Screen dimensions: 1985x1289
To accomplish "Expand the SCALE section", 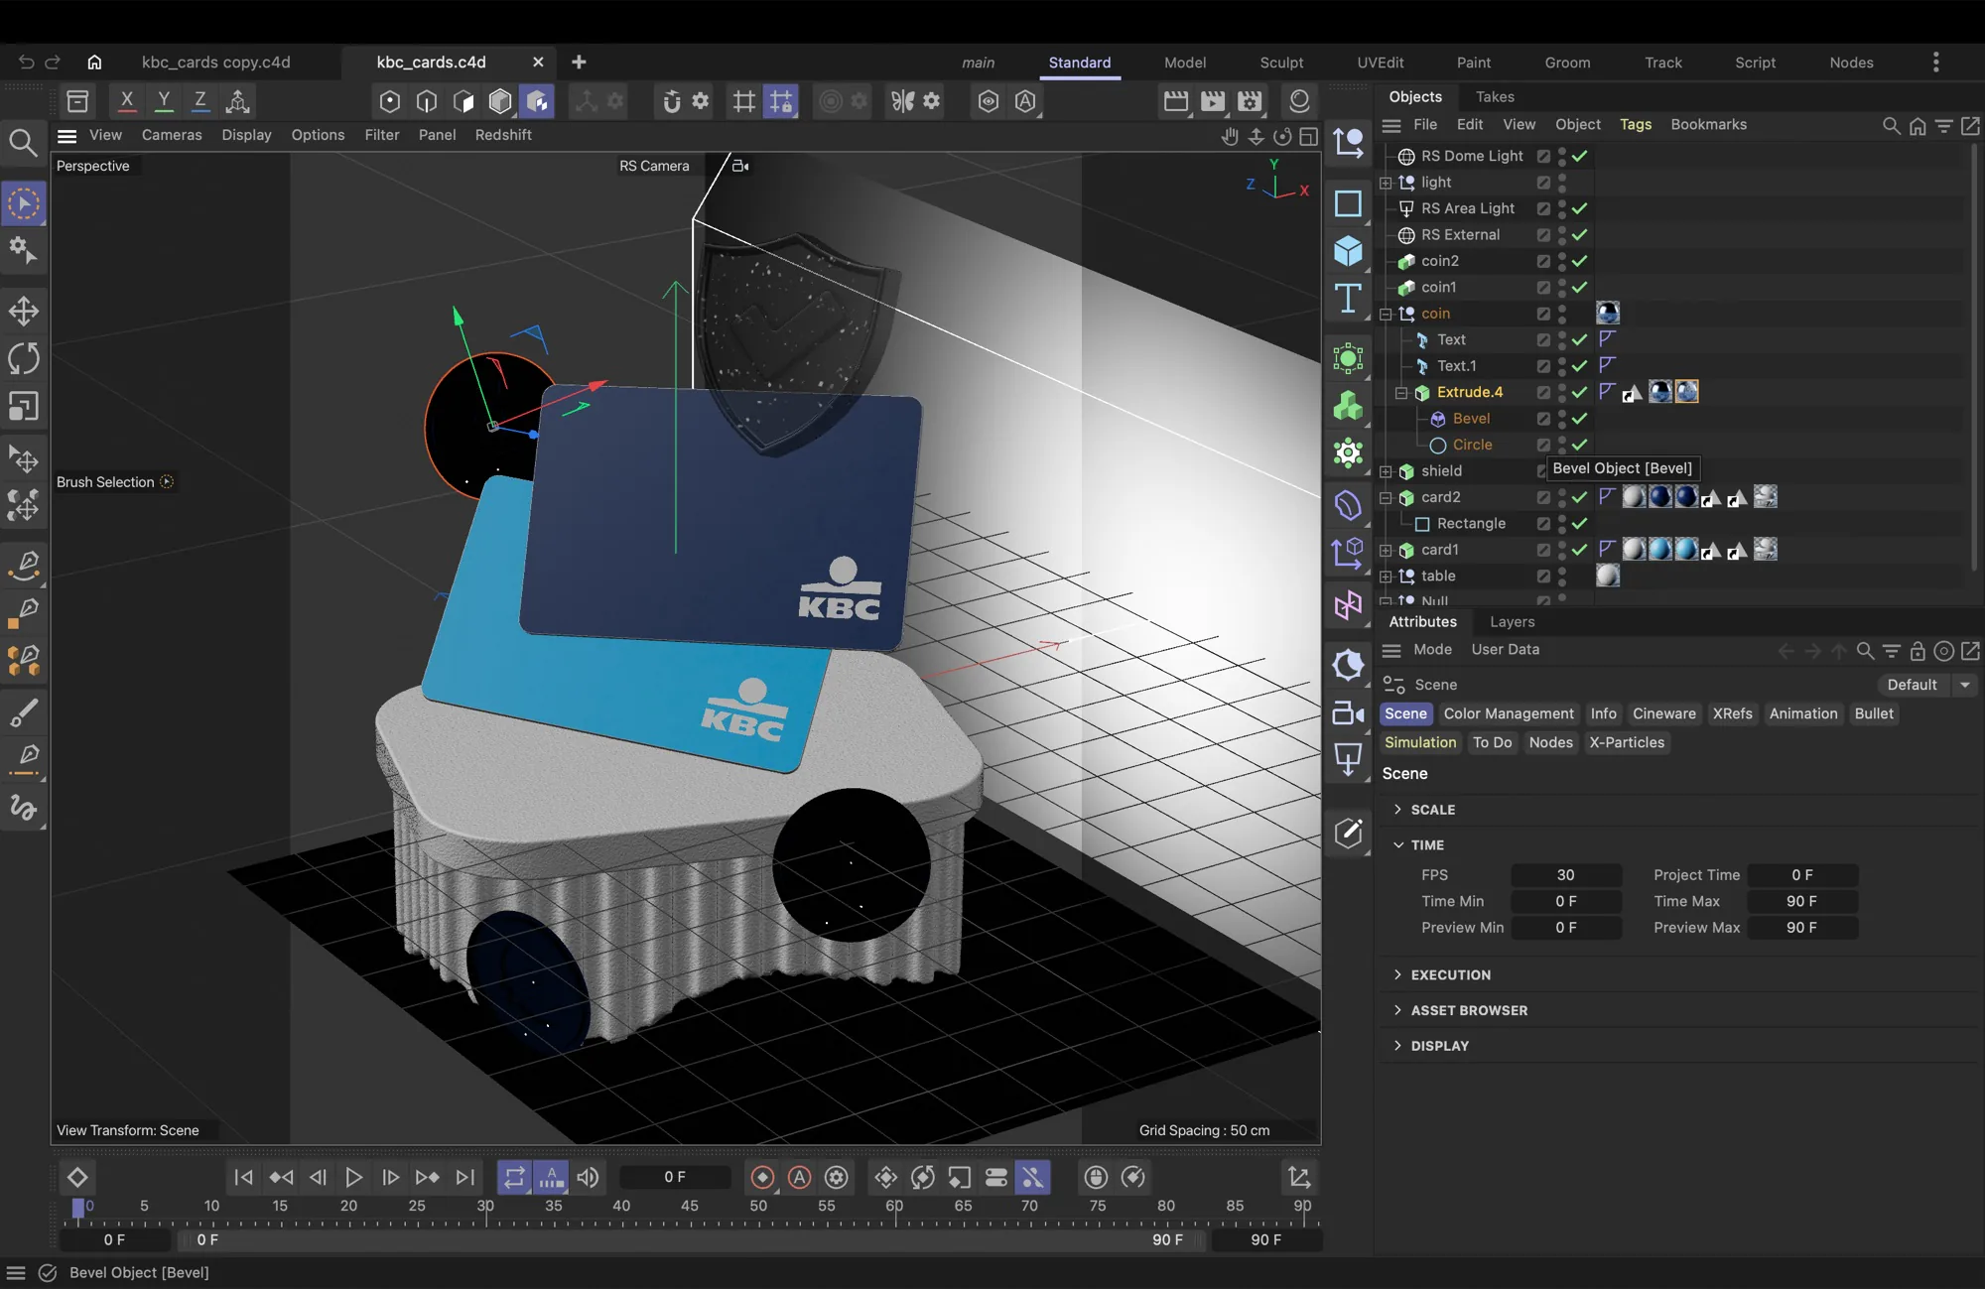I will click(1397, 810).
